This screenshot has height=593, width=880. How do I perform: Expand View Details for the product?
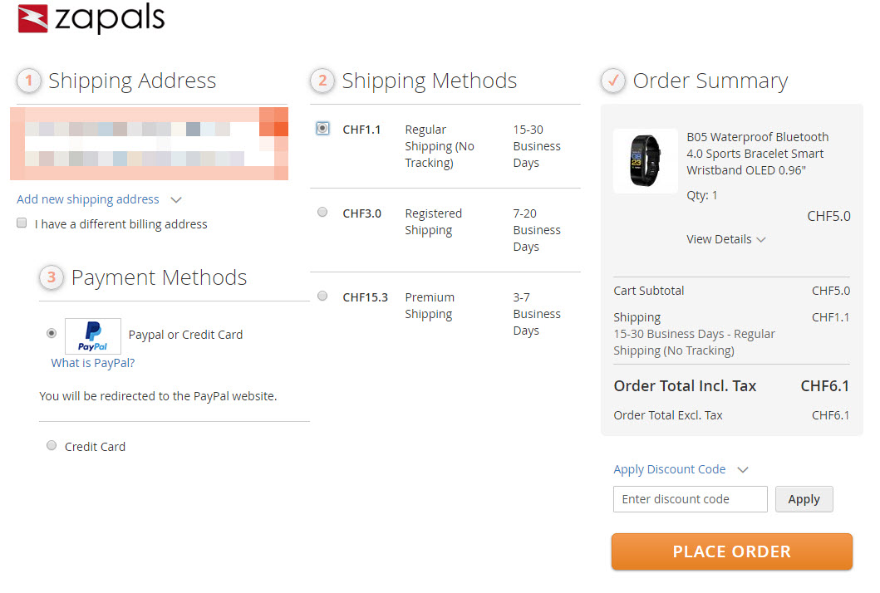725,239
